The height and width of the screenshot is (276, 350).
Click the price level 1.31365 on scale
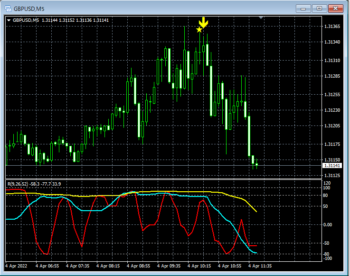coord(332,27)
